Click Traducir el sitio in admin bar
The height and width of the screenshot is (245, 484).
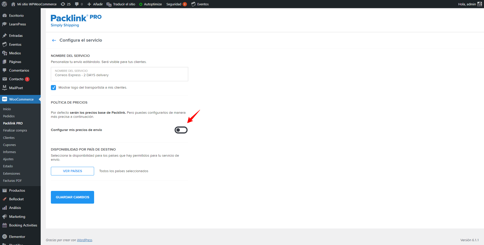pyautogui.click(x=124, y=4)
